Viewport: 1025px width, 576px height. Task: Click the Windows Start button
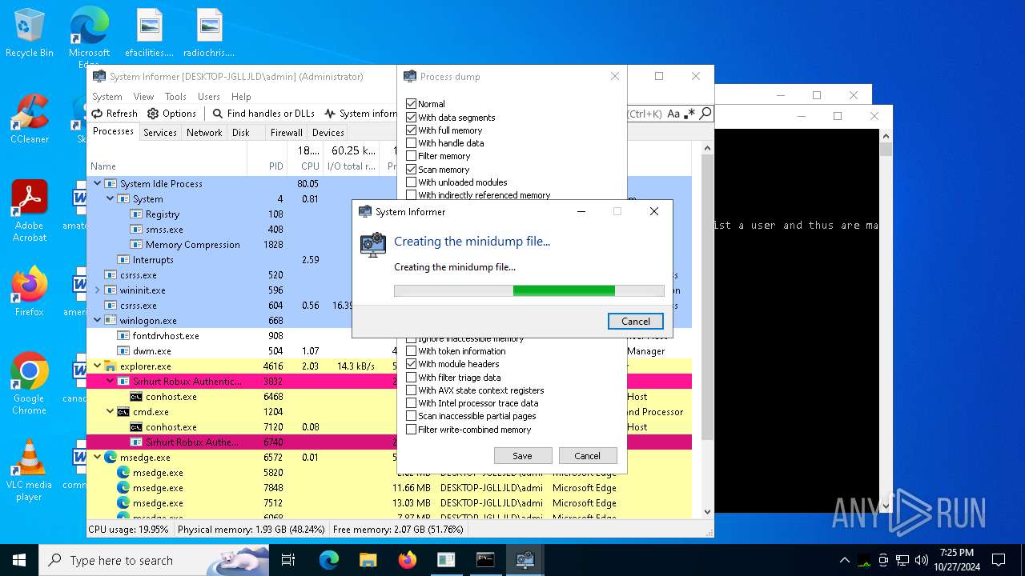coord(19,560)
